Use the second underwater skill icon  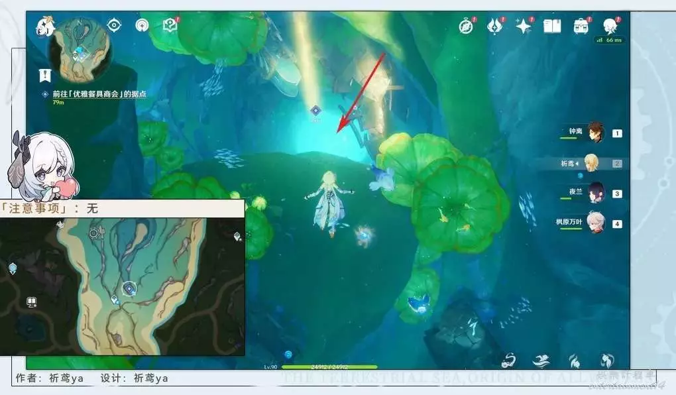pos(541,361)
